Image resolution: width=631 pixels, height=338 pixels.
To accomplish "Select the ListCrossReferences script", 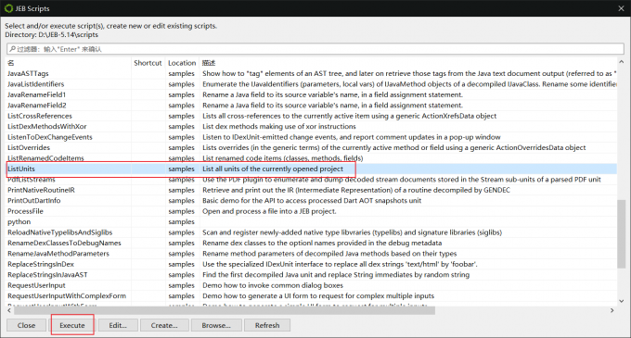I will click(x=39, y=116).
